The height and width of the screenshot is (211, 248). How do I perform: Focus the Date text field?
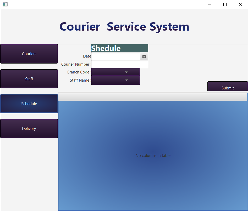click(115, 56)
